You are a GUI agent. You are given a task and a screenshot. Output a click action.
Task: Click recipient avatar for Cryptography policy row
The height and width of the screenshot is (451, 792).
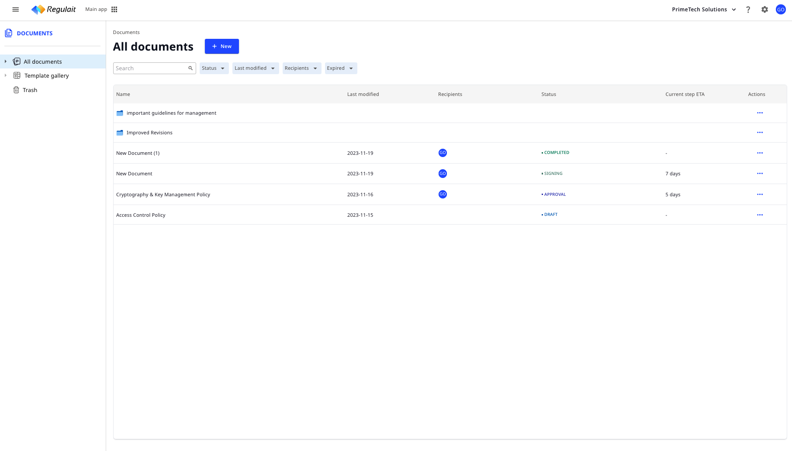tap(443, 195)
